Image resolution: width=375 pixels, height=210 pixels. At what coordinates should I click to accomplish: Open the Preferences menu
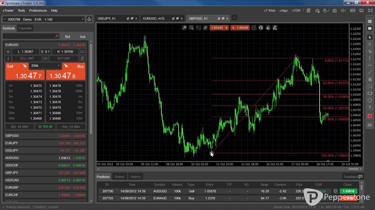(38, 10)
